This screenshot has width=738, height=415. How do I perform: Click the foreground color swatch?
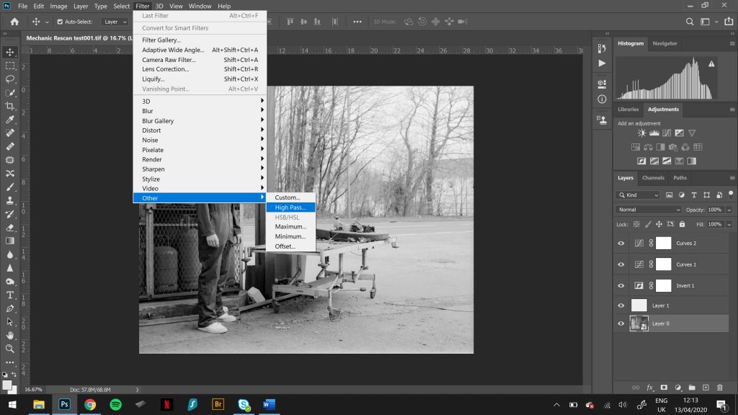(x=8, y=385)
